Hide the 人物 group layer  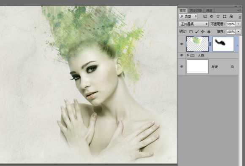(182, 55)
